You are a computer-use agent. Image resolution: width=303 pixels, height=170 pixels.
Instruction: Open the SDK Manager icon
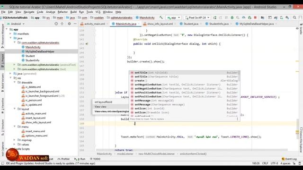(287, 17)
